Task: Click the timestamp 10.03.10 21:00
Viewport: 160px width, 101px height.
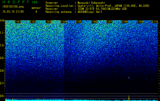Action: click(13, 12)
